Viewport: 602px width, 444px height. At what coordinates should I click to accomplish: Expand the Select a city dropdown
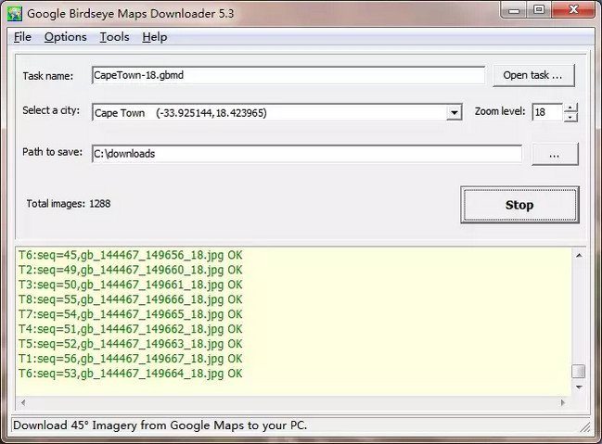click(455, 113)
